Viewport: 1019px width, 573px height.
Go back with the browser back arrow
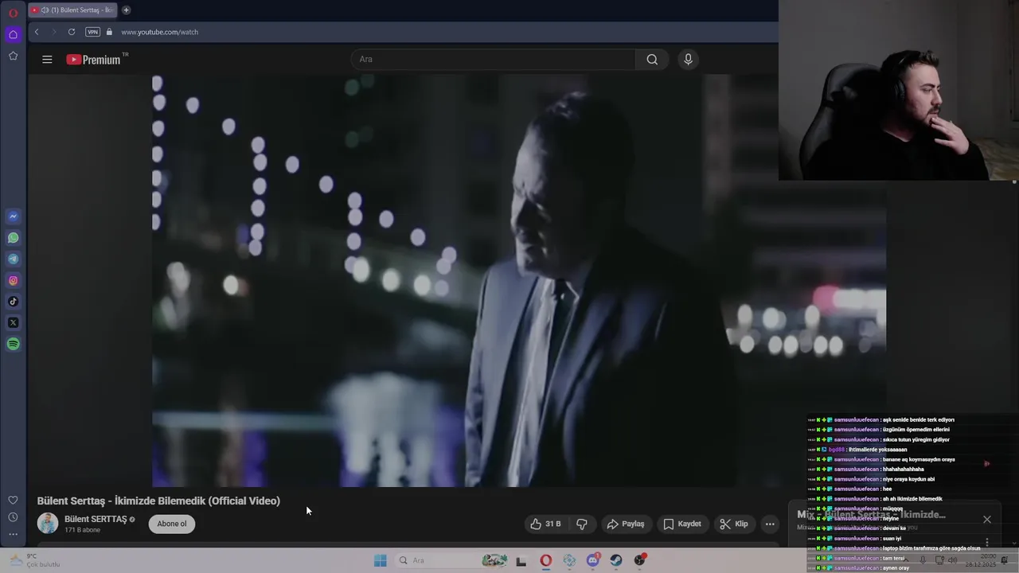click(37, 32)
